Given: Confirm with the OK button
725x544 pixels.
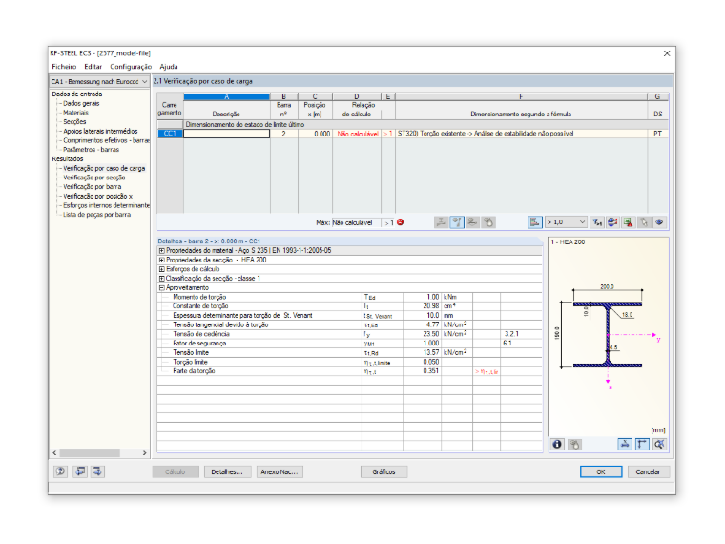Looking at the screenshot, I should coord(601,471).
